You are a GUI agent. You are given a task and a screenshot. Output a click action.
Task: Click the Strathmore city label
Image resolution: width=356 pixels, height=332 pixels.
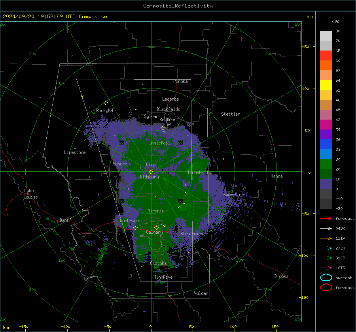click(192, 234)
